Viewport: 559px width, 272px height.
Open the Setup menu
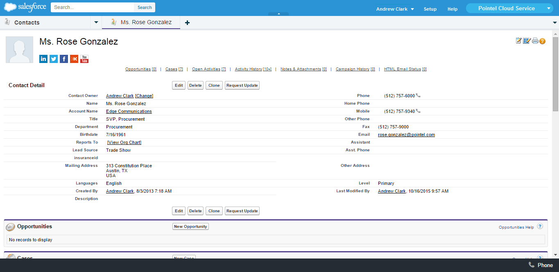(x=430, y=9)
